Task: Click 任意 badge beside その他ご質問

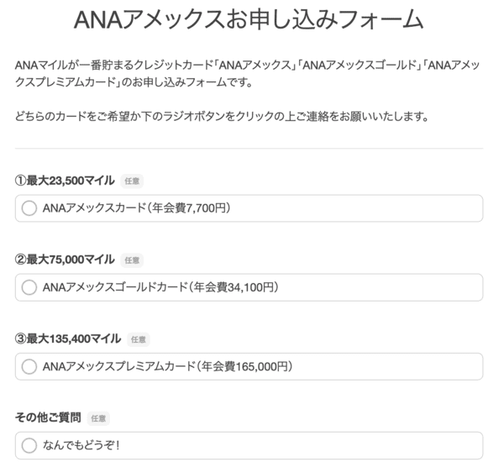Action: tap(98, 418)
